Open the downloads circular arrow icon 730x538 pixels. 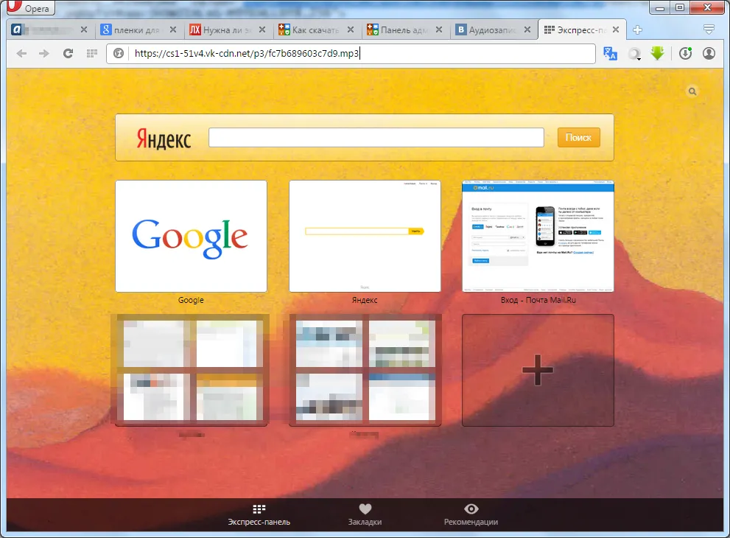click(x=685, y=54)
